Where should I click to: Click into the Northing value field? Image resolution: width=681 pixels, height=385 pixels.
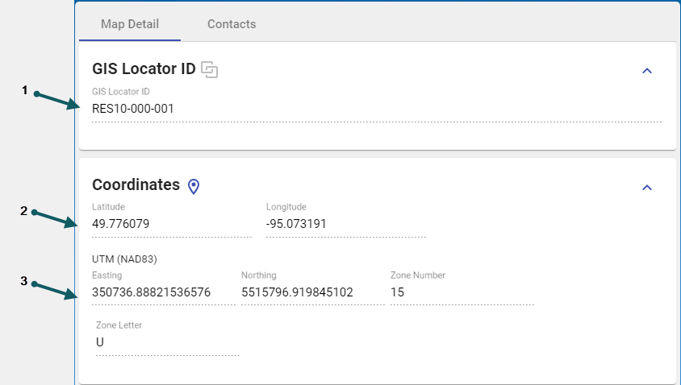click(x=297, y=292)
